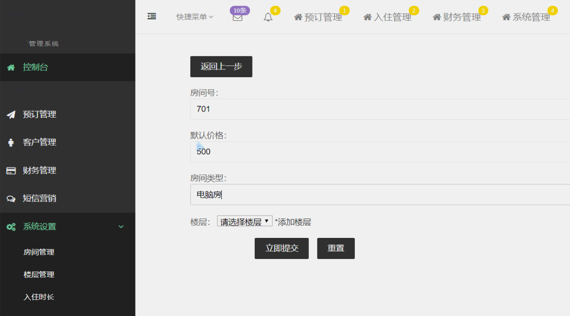Click the person icon for 客户管理
This screenshot has height=316, width=570.
pos(11,143)
